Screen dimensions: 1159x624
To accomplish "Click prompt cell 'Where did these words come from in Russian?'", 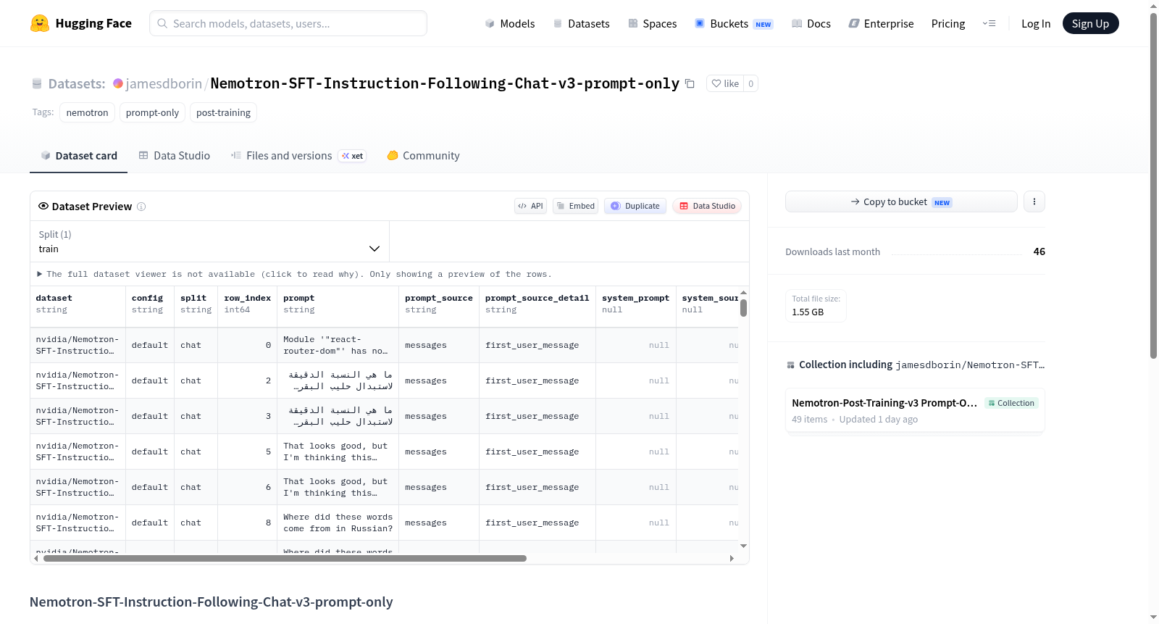I will point(338,523).
